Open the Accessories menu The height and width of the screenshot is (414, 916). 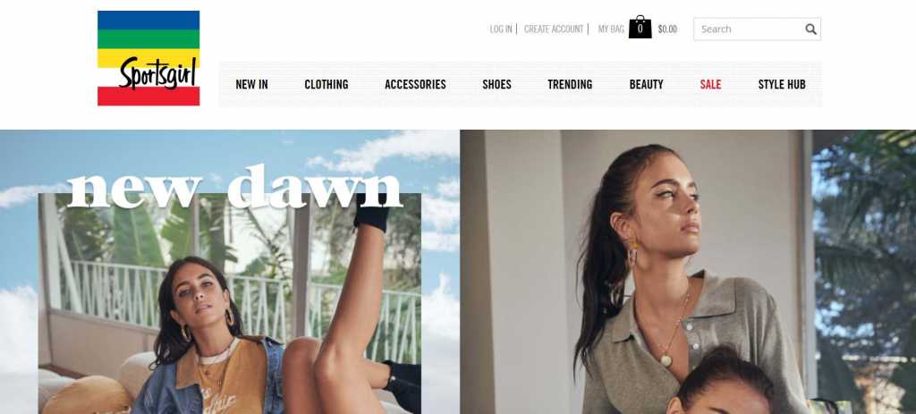(415, 85)
